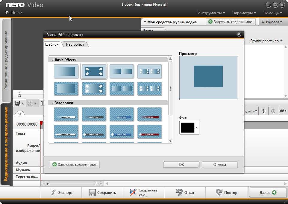Click the 00:00:00:00 timecode field
Image resolution: width=288 pixels, height=204 pixels.
pos(27,124)
